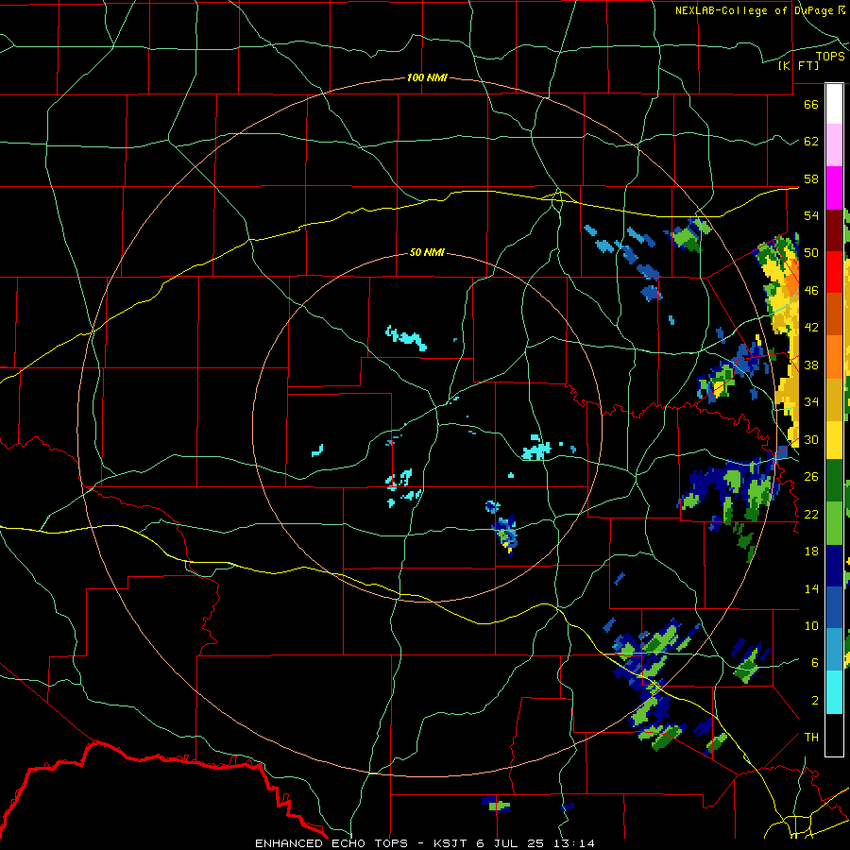Viewport: 850px width, 850px height.
Task: Pick the dark red swatch in the color scale
Action: pyautogui.click(x=834, y=230)
